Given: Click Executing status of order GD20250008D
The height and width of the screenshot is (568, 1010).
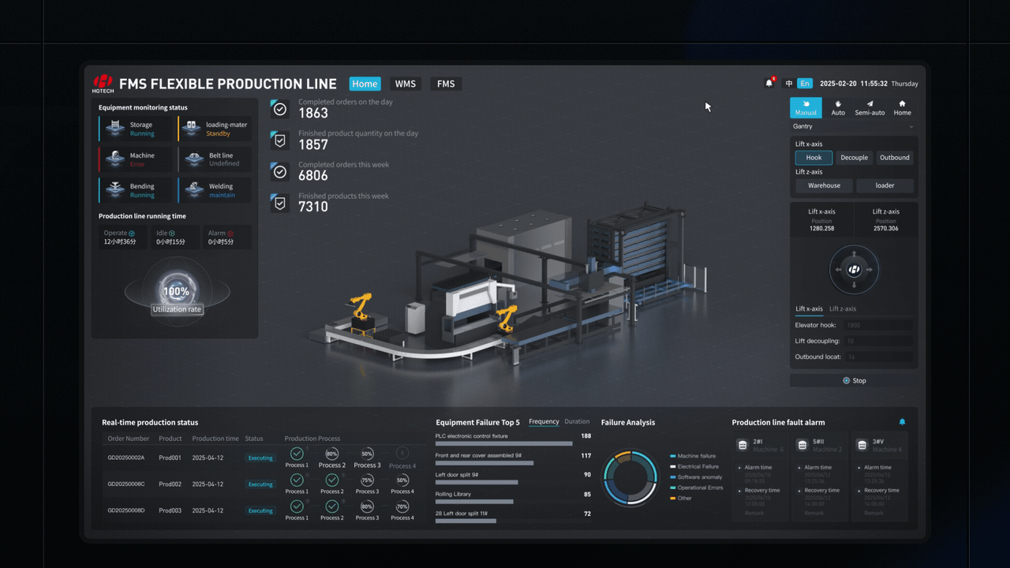Looking at the screenshot, I should 260,510.
